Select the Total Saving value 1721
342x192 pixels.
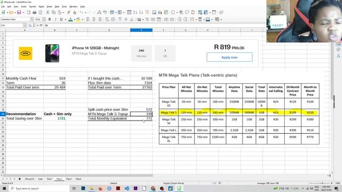pos(55,118)
